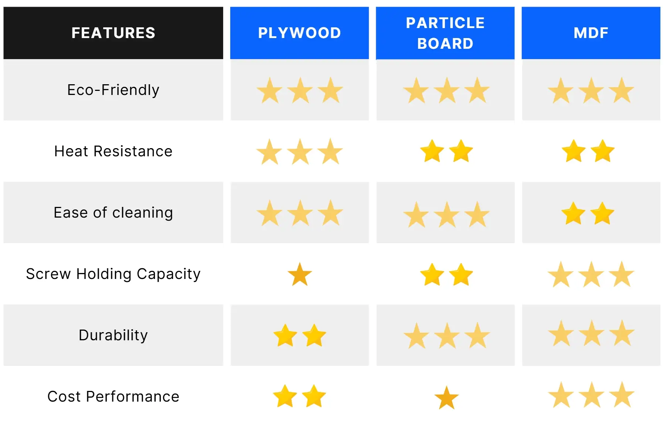Click the Heat Resistance row label
The height and width of the screenshot is (426, 670).
point(113,151)
